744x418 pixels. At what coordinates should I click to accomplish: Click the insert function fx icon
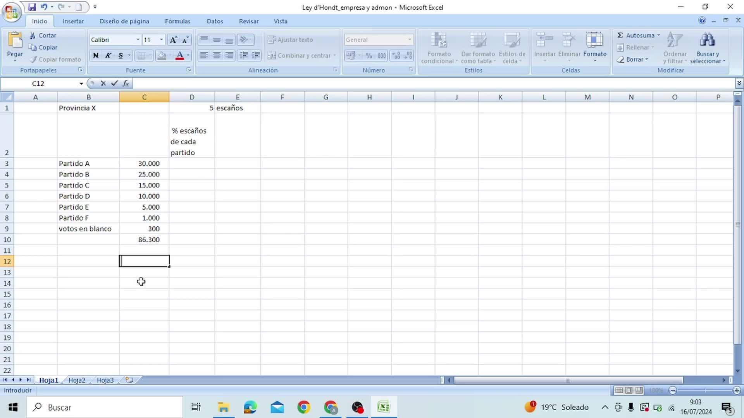tap(126, 83)
